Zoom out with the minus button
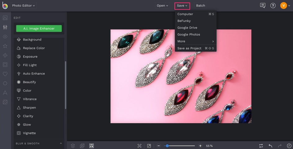 point(159,146)
